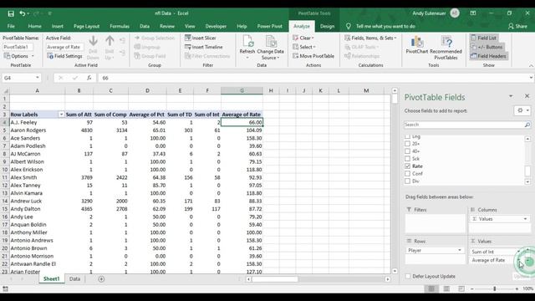Open the Design ribbon tab
Image resolution: width=535 pixels, height=301 pixels.
tap(327, 26)
